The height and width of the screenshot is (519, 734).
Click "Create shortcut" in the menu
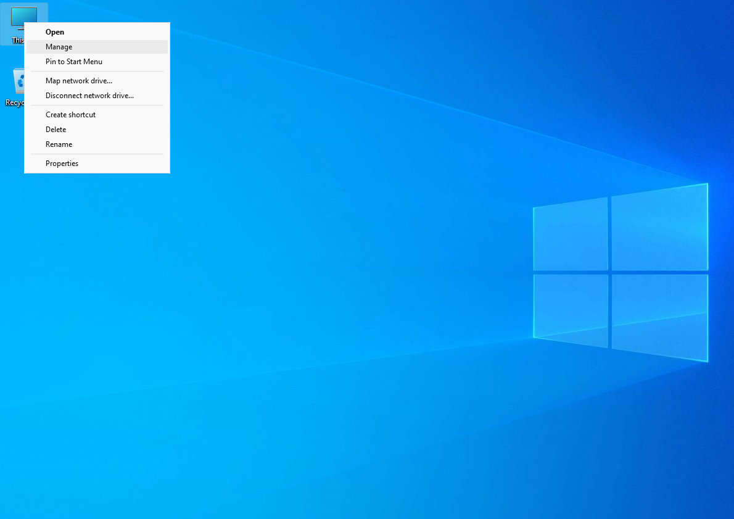pos(70,114)
